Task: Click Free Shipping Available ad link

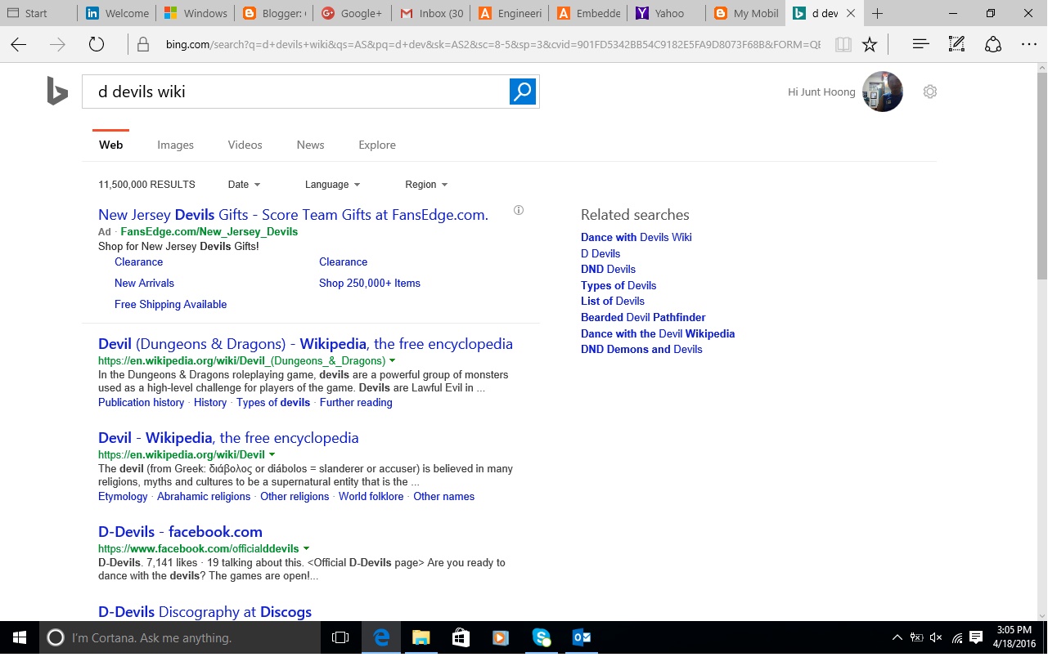Action: click(170, 304)
